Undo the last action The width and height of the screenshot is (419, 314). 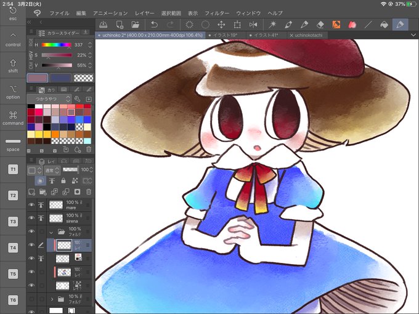pyautogui.click(x=154, y=25)
